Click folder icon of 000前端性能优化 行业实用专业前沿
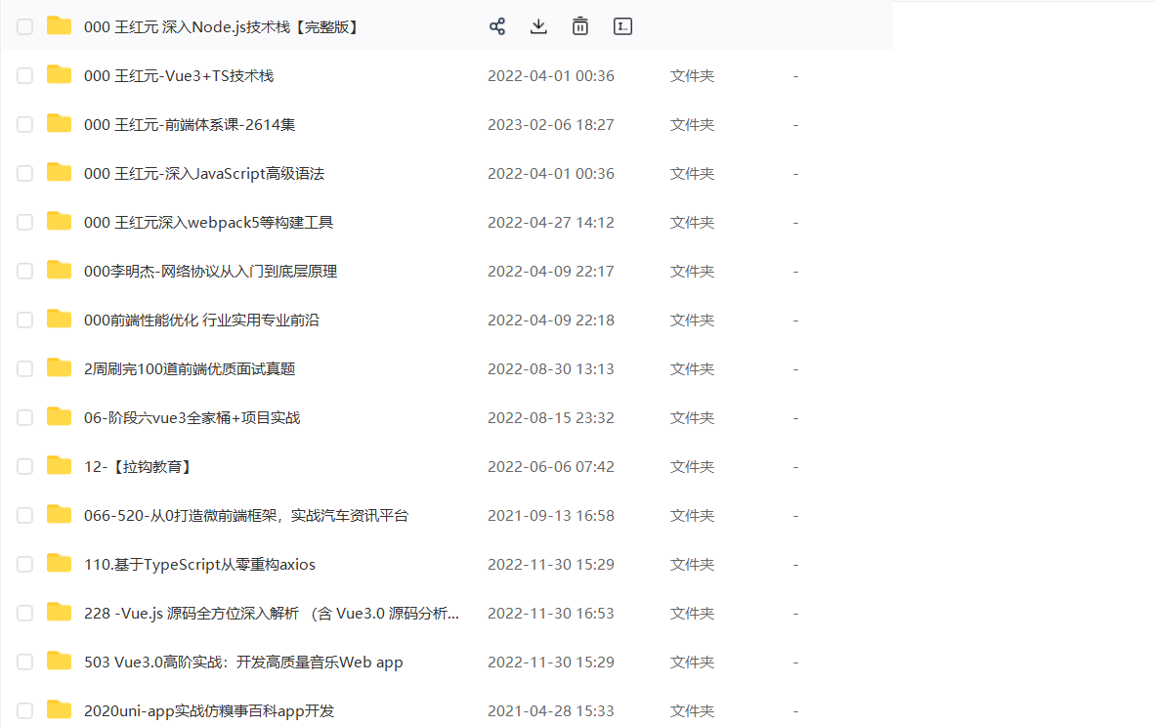The width and height of the screenshot is (1155, 727). point(59,320)
